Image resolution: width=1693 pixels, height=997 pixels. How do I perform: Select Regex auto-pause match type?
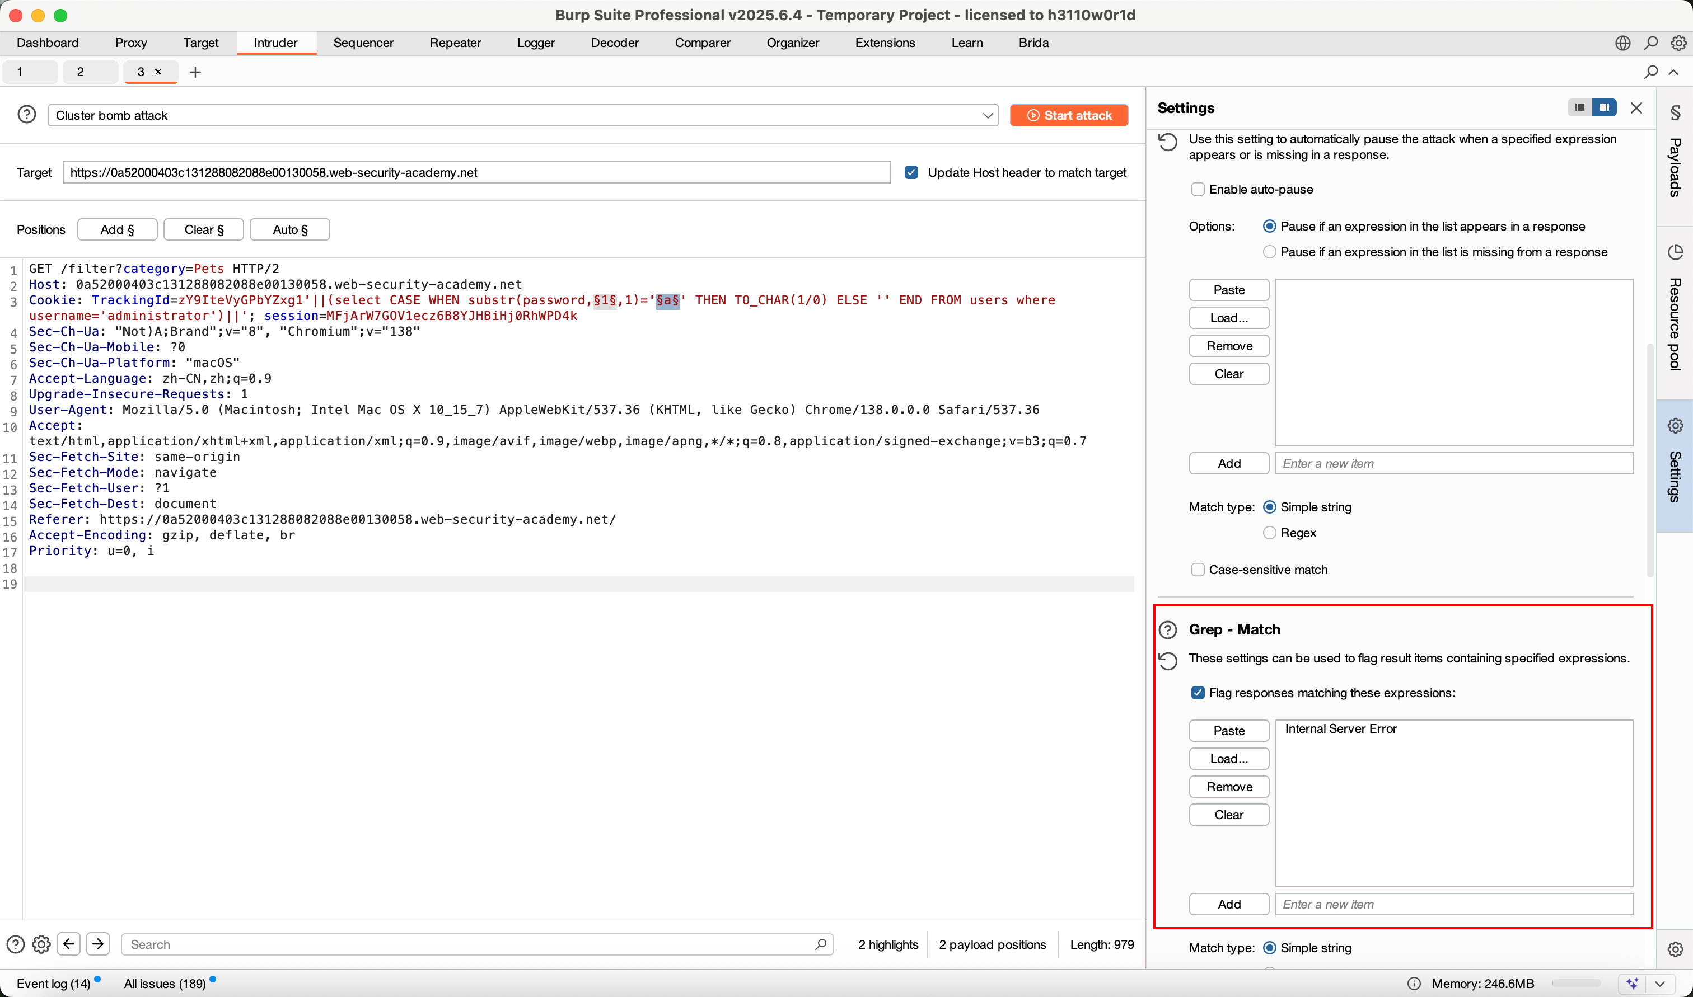point(1270,533)
